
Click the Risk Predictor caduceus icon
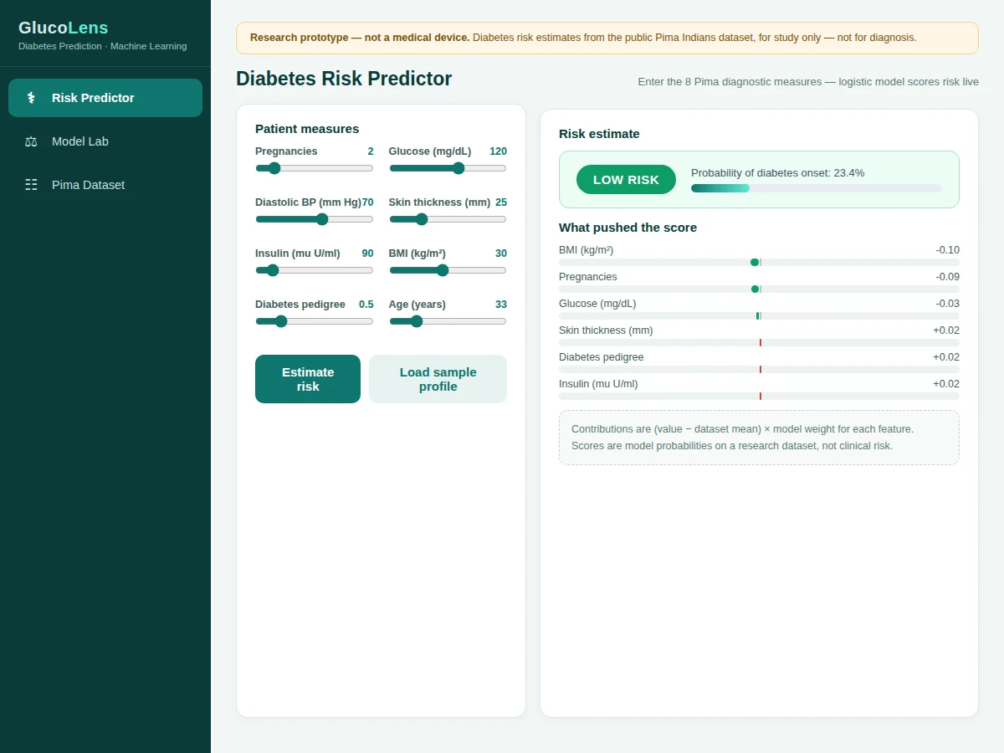point(31,98)
